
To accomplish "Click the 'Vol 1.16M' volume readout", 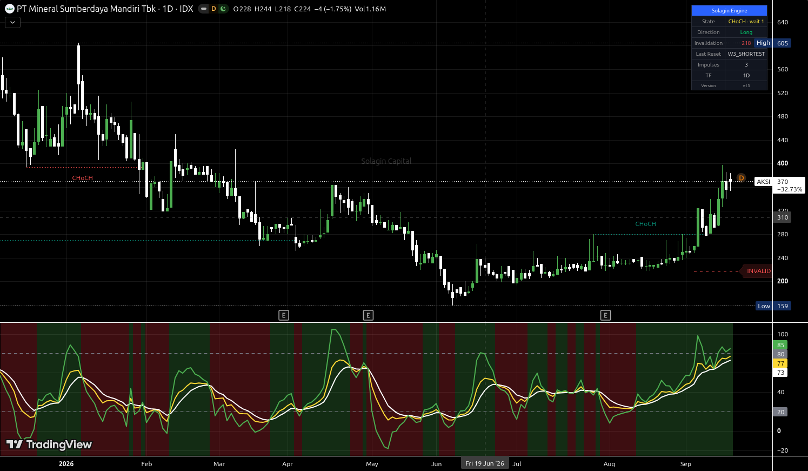I will (370, 9).
